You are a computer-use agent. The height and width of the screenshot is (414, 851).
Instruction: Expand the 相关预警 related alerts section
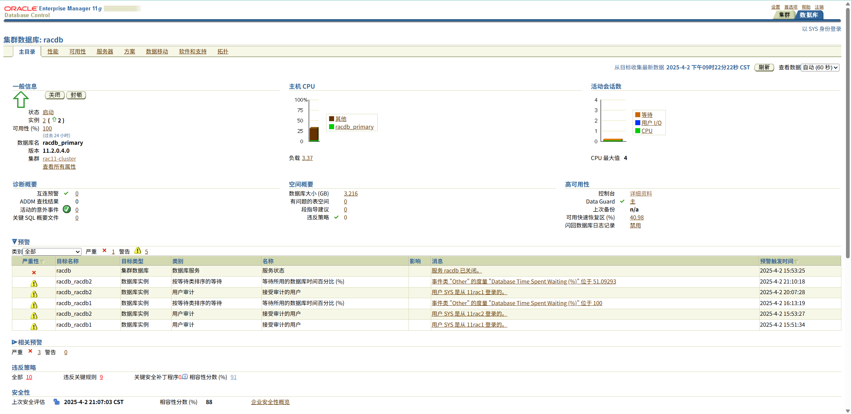point(14,342)
